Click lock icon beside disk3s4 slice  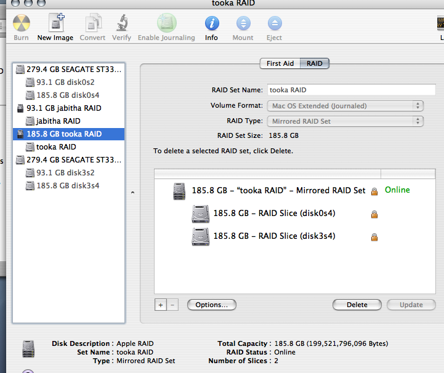coord(374,237)
